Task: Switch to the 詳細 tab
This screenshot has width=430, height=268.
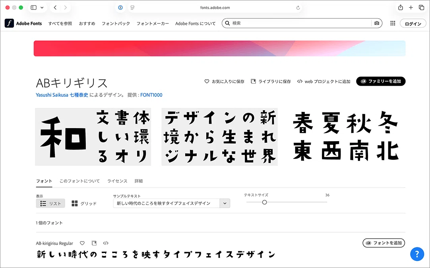Action: [x=138, y=181]
